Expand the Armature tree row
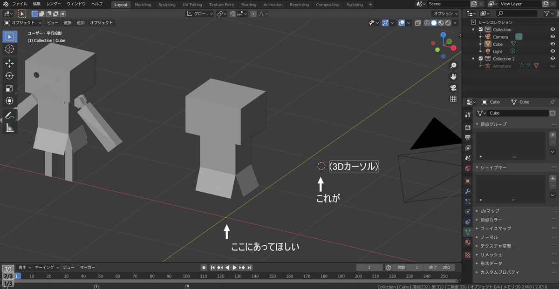The height and width of the screenshot is (289, 559). click(480, 66)
